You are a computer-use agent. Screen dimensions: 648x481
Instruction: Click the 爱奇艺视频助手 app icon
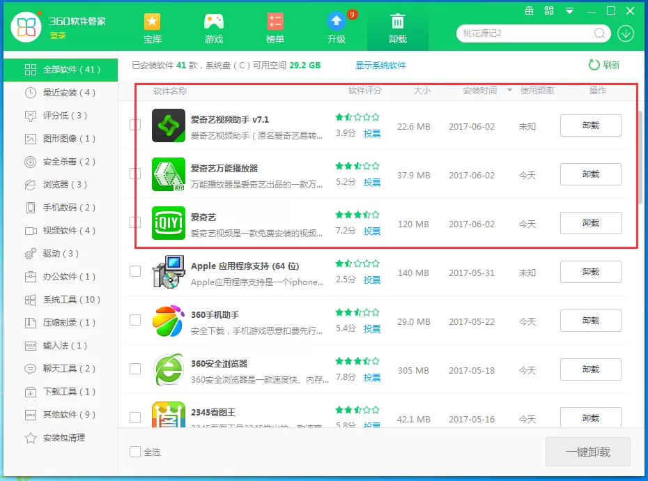[x=168, y=125]
